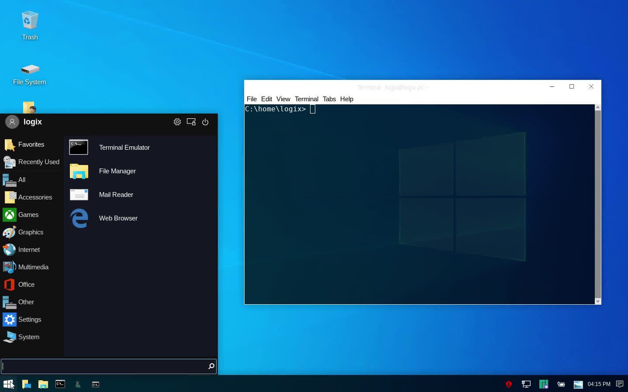Open the red shield security tray icon

[x=508, y=384]
